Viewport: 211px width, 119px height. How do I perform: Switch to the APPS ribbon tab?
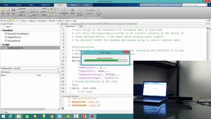click(x=31, y=5)
